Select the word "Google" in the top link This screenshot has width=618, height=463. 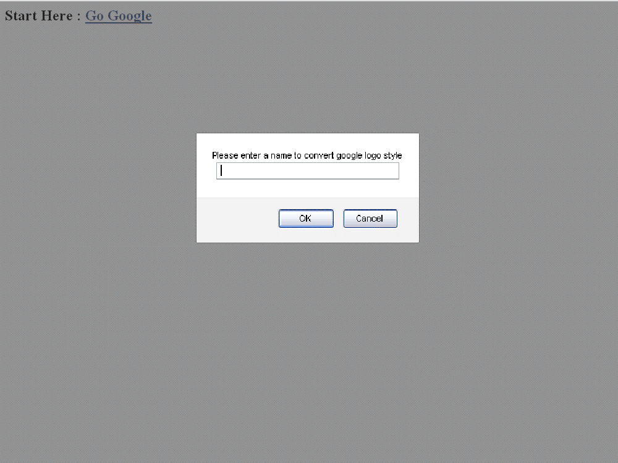coord(129,16)
